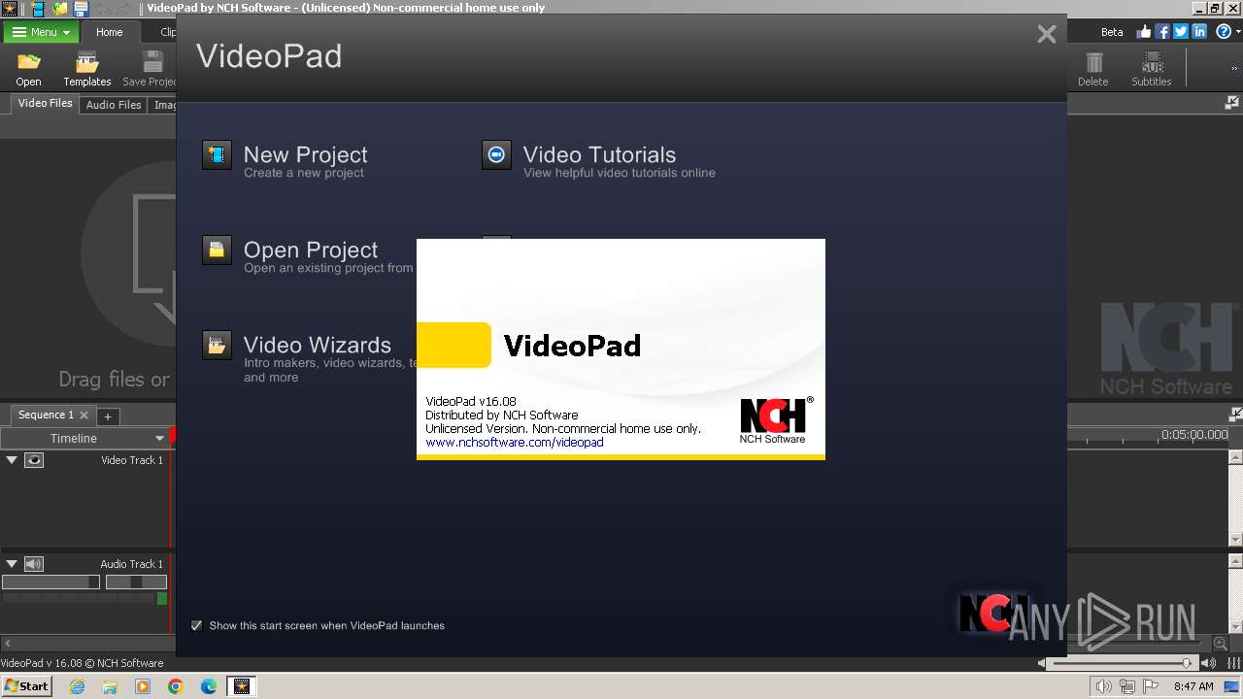Collapse the Audio Track 1 triangle

click(12, 564)
